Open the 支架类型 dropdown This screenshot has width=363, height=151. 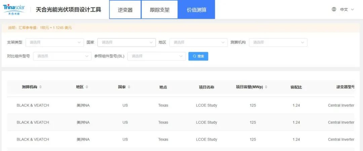[54, 43]
